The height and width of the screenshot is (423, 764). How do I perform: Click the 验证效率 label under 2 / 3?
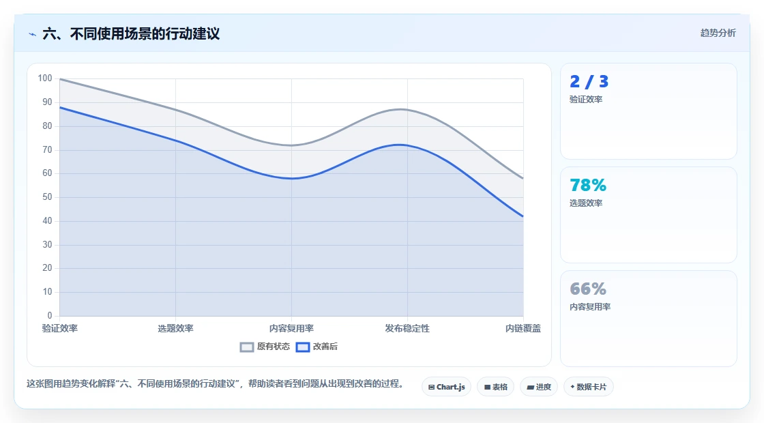tap(586, 100)
